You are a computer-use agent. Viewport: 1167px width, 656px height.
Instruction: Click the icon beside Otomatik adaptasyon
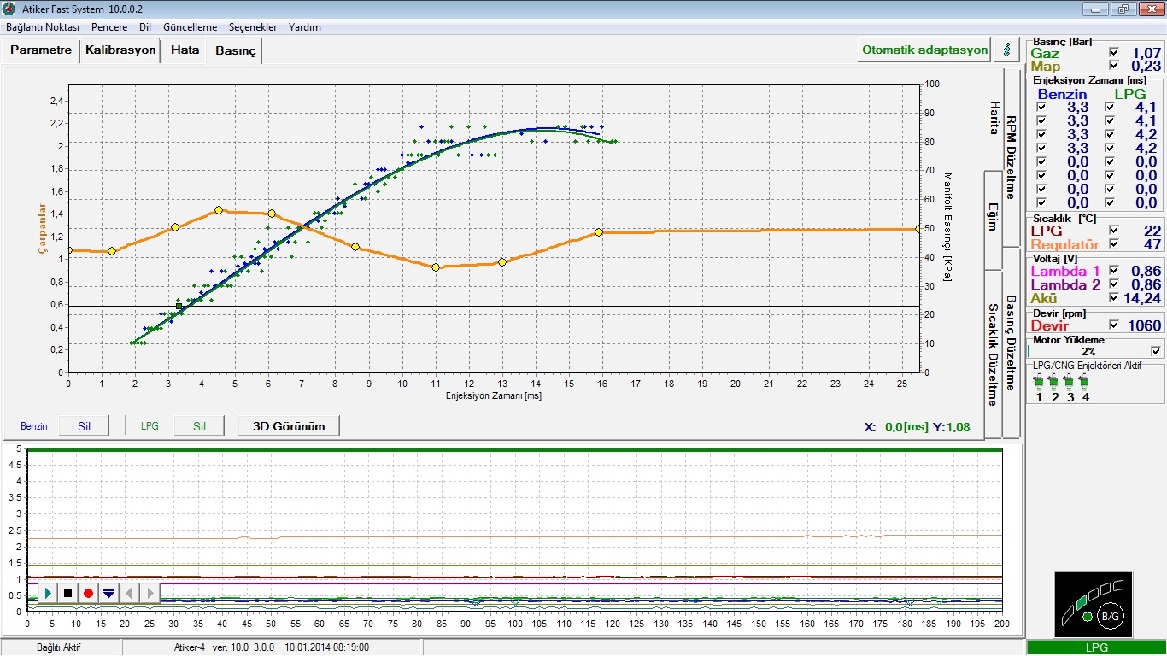click(1007, 50)
